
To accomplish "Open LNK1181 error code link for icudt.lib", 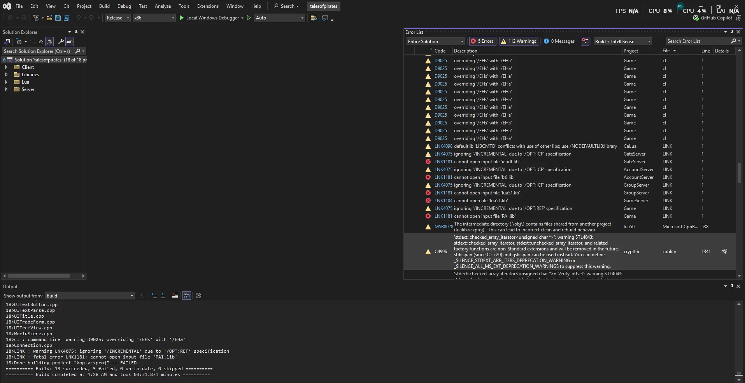I will (x=443, y=162).
